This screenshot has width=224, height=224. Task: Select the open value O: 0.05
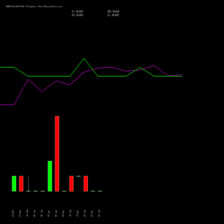78,15
